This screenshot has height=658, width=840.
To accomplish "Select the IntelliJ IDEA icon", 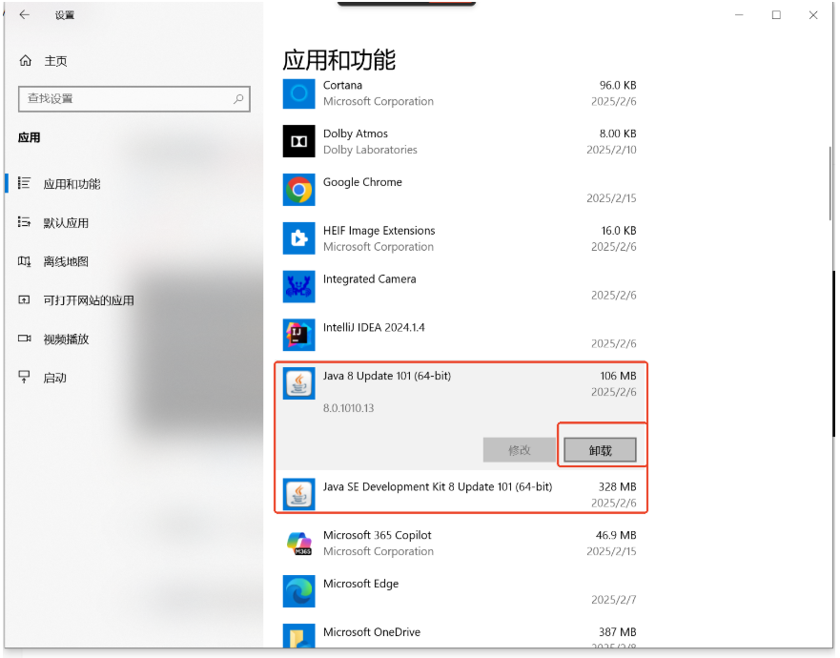I will [x=299, y=335].
